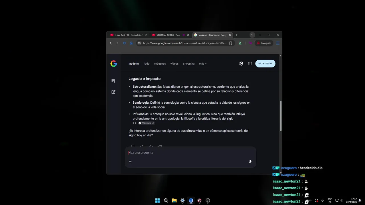Open the red-and-white app beside OBS in taskbar
The height and width of the screenshot is (205, 365).
coord(199,200)
